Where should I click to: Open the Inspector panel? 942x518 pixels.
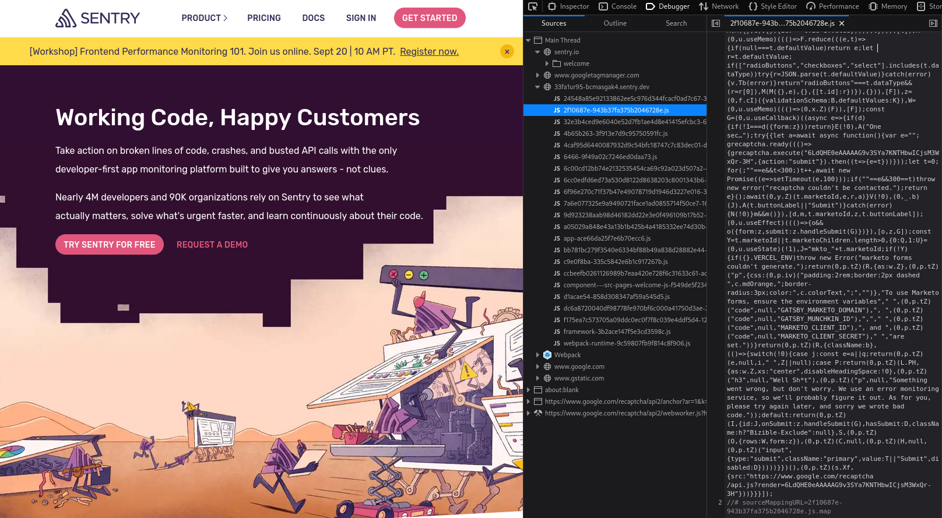coord(568,6)
